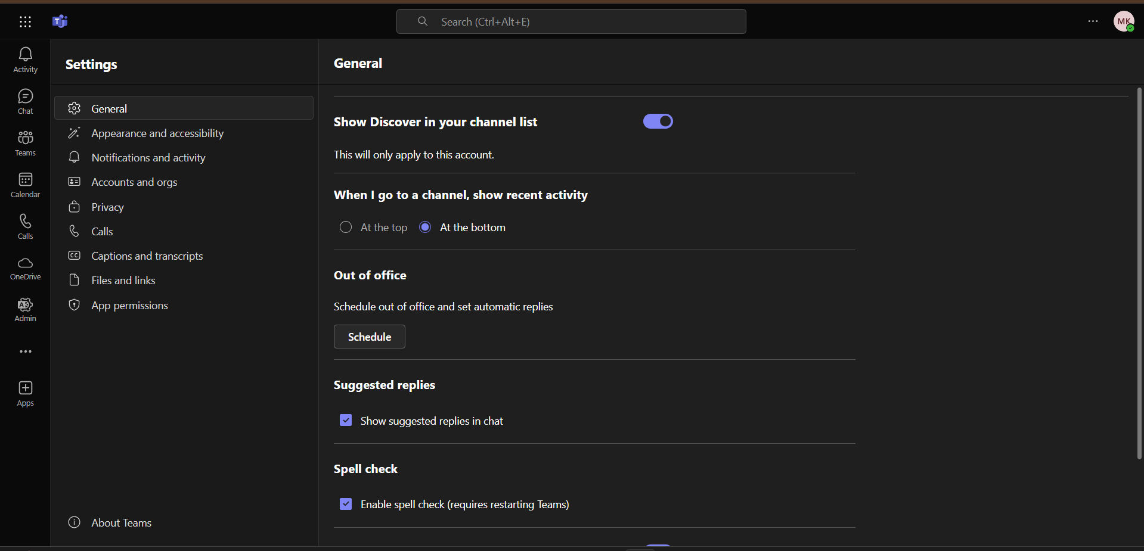Open more apps menu in sidebar
Image resolution: width=1144 pixels, height=551 pixels.
24,351
